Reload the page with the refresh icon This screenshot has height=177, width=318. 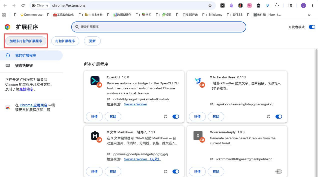(23, 5)
